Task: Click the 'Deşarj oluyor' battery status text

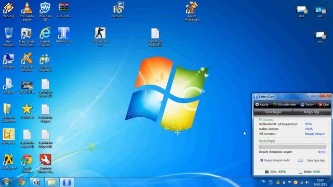Action: point(315,134)
